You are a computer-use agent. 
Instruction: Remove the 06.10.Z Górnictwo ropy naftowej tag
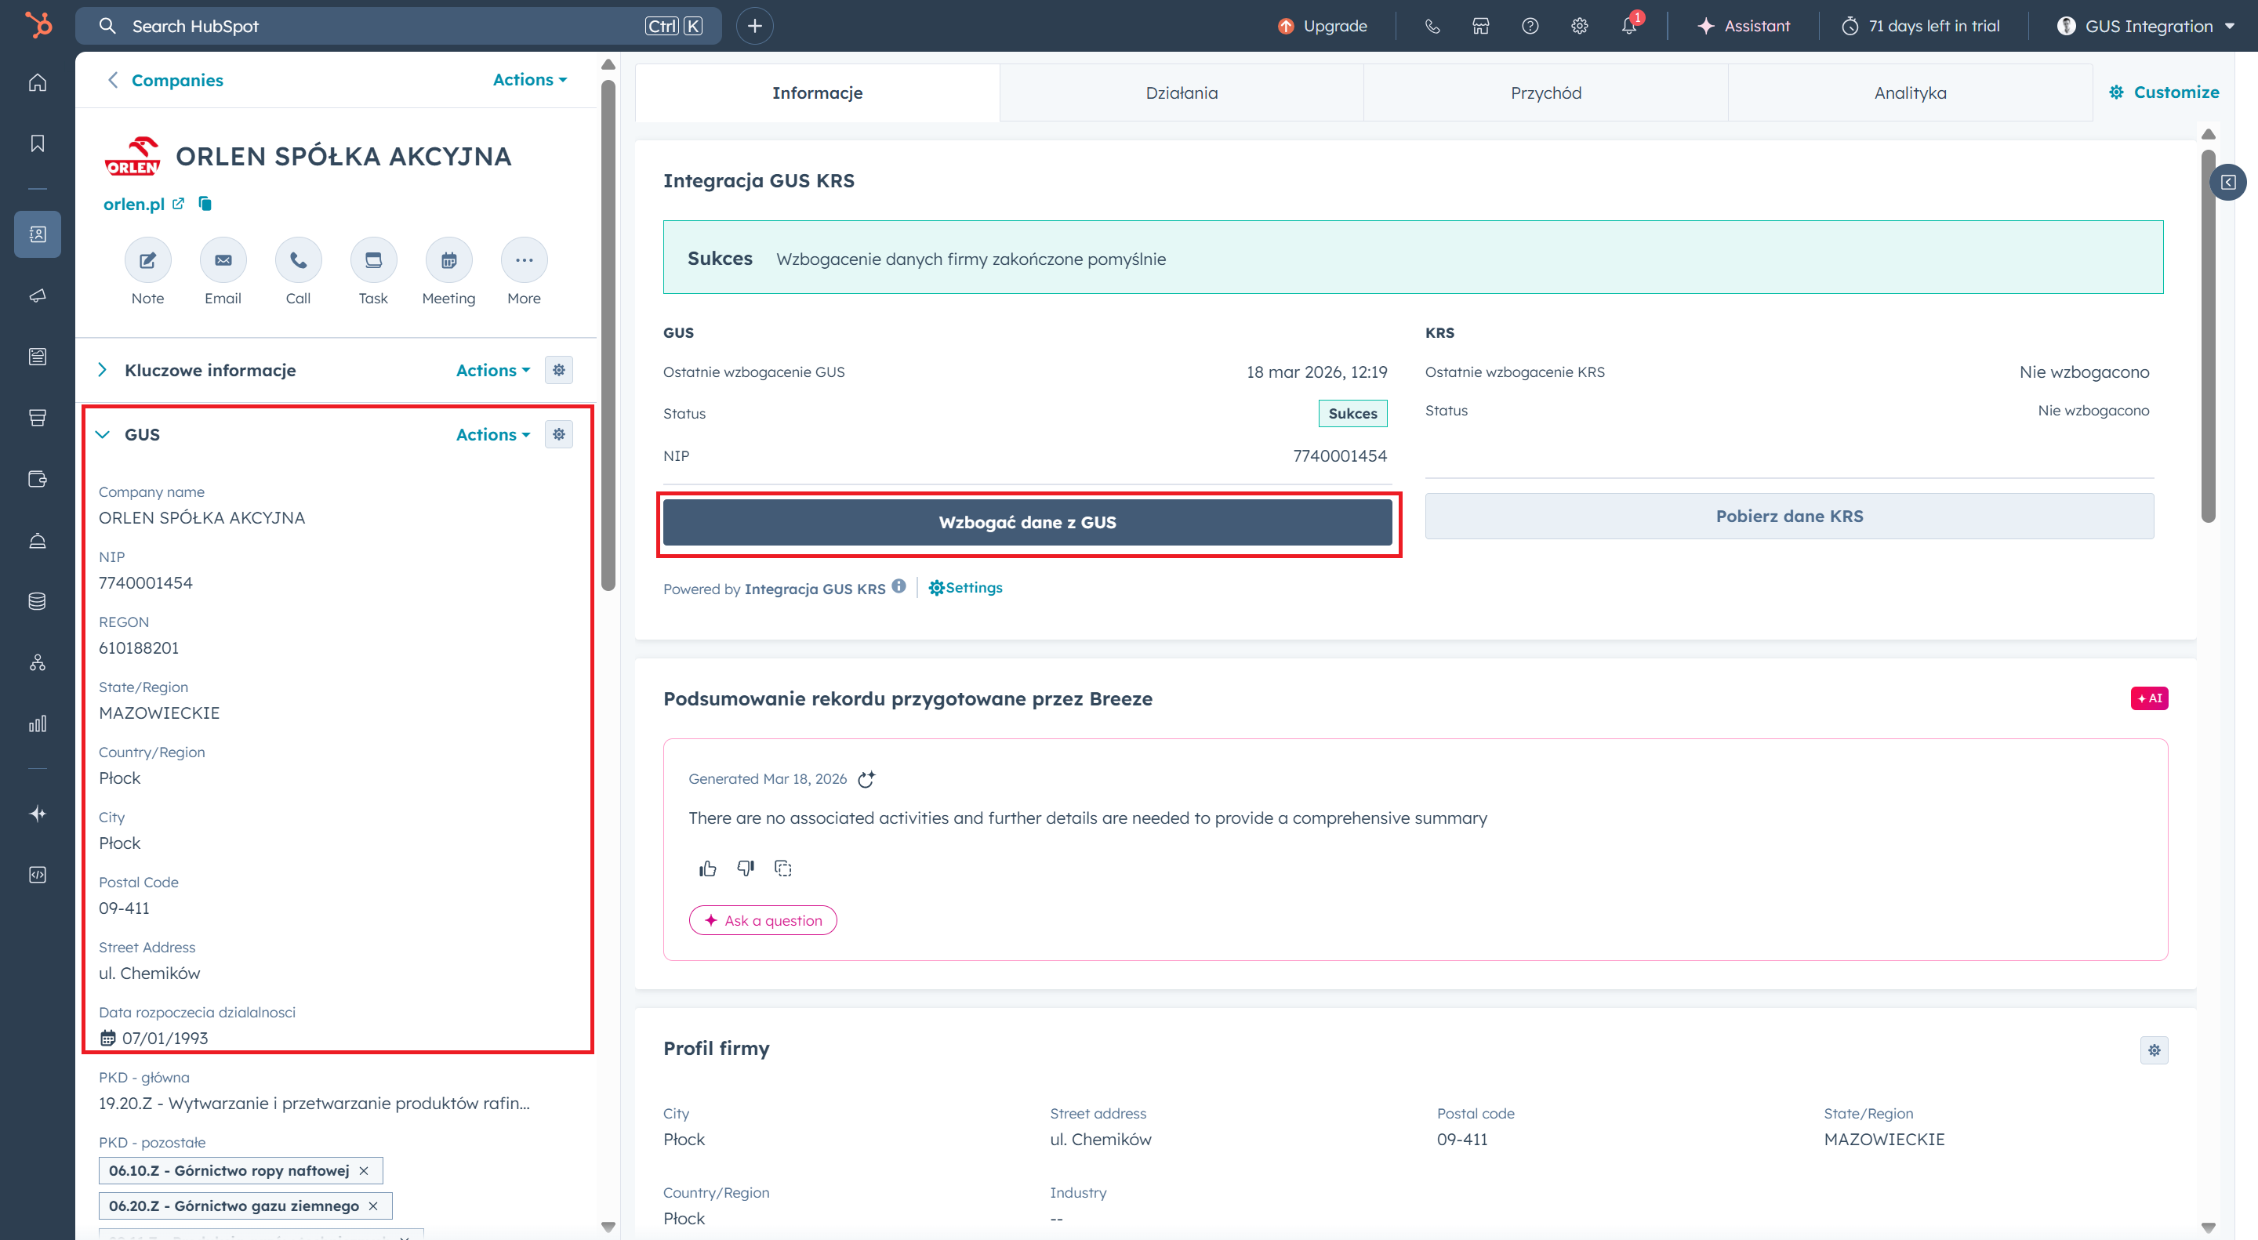click(x=364, y=1171)
